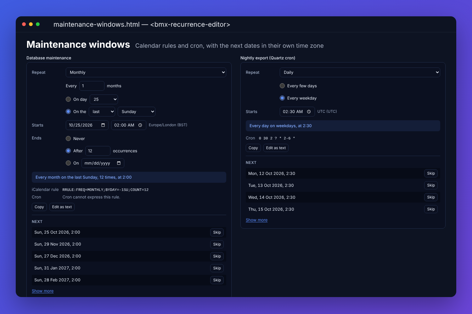Select the Ends On date radio option
The image size is (472, 314).
68,163
